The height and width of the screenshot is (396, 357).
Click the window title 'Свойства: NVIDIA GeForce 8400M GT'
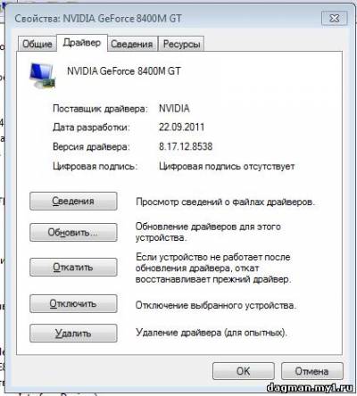click(x=98, y=19)
